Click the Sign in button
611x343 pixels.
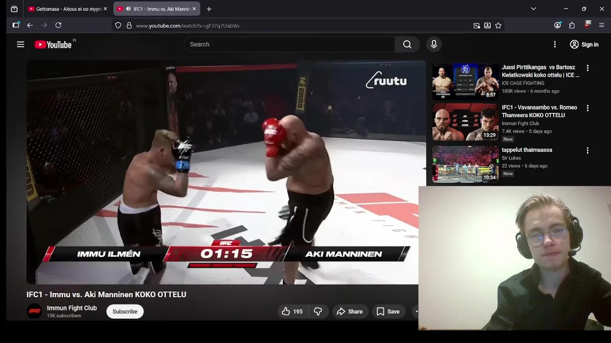584,44
